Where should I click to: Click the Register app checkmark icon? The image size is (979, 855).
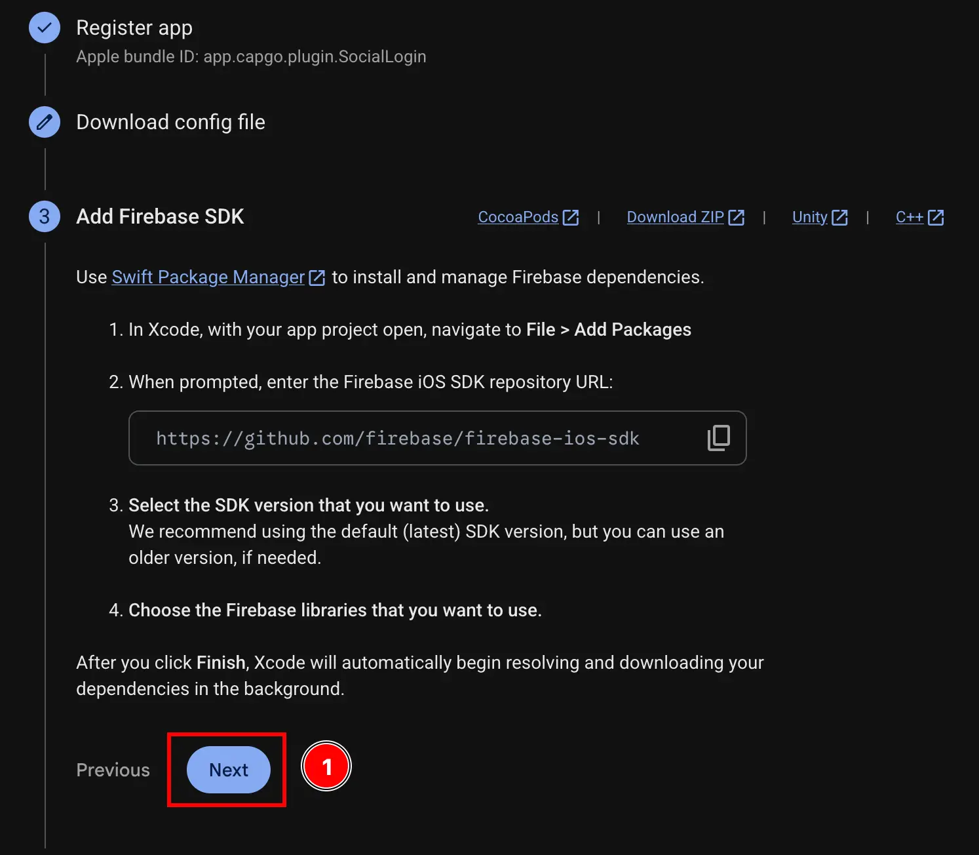pos(44,28)
